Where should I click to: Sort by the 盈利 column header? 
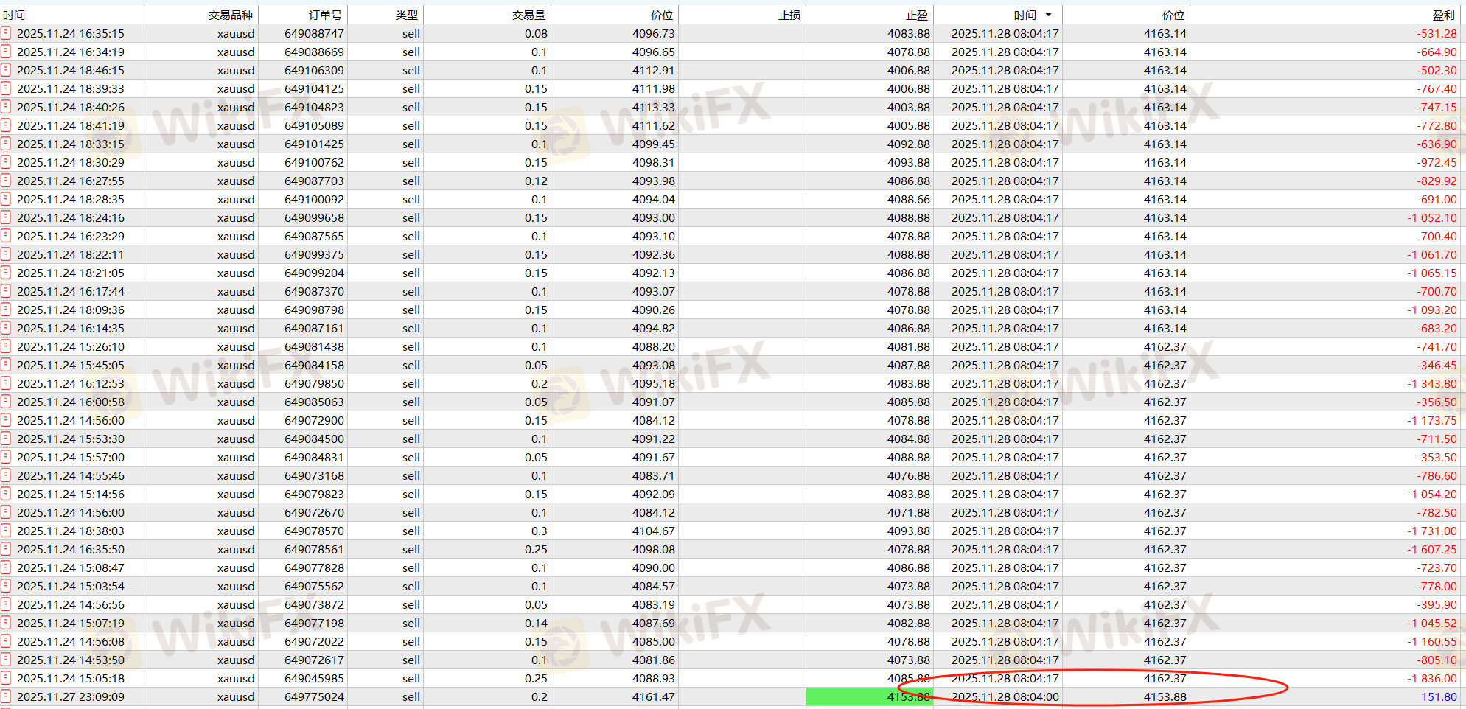coord(1443,15)
